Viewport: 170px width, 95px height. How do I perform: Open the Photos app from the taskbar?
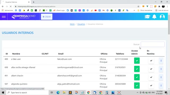[113, 93]
